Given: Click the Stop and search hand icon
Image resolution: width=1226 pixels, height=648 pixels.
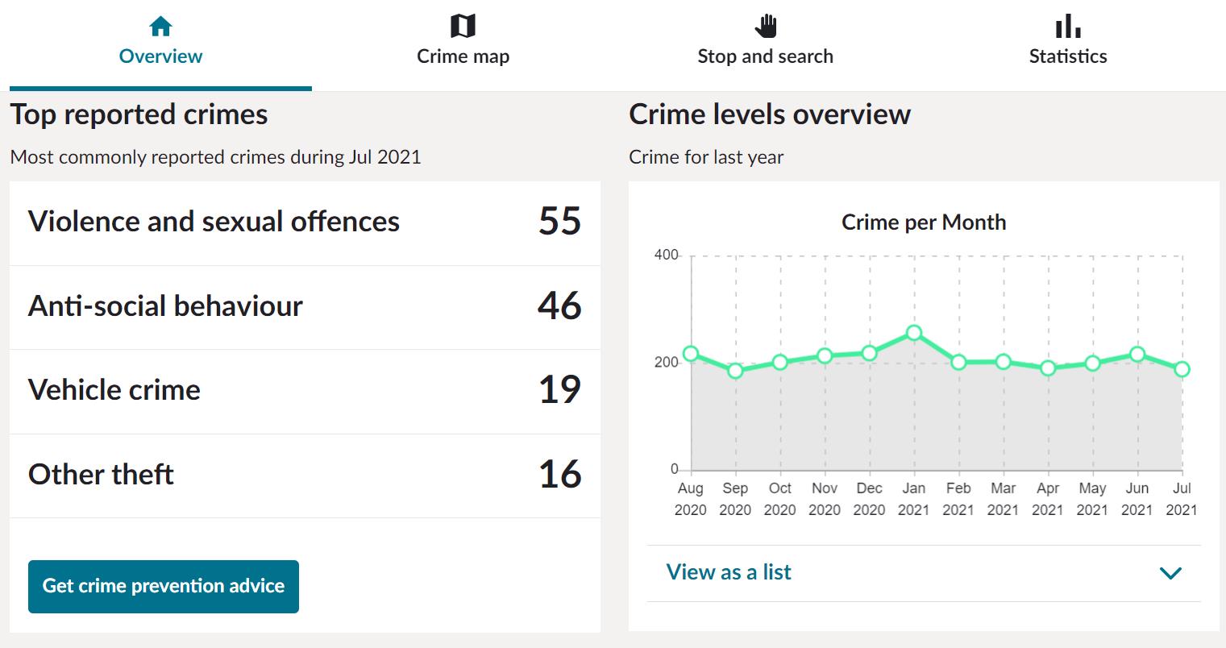Looking at the screenshot, I should tap(765, 27).
